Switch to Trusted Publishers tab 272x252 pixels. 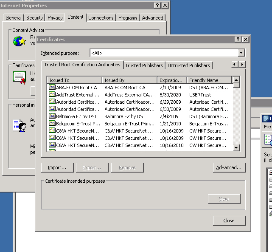tap(144, 65)
